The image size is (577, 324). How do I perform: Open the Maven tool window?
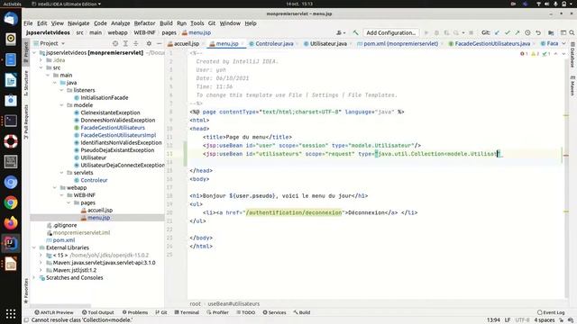click(x=572, y=85)
